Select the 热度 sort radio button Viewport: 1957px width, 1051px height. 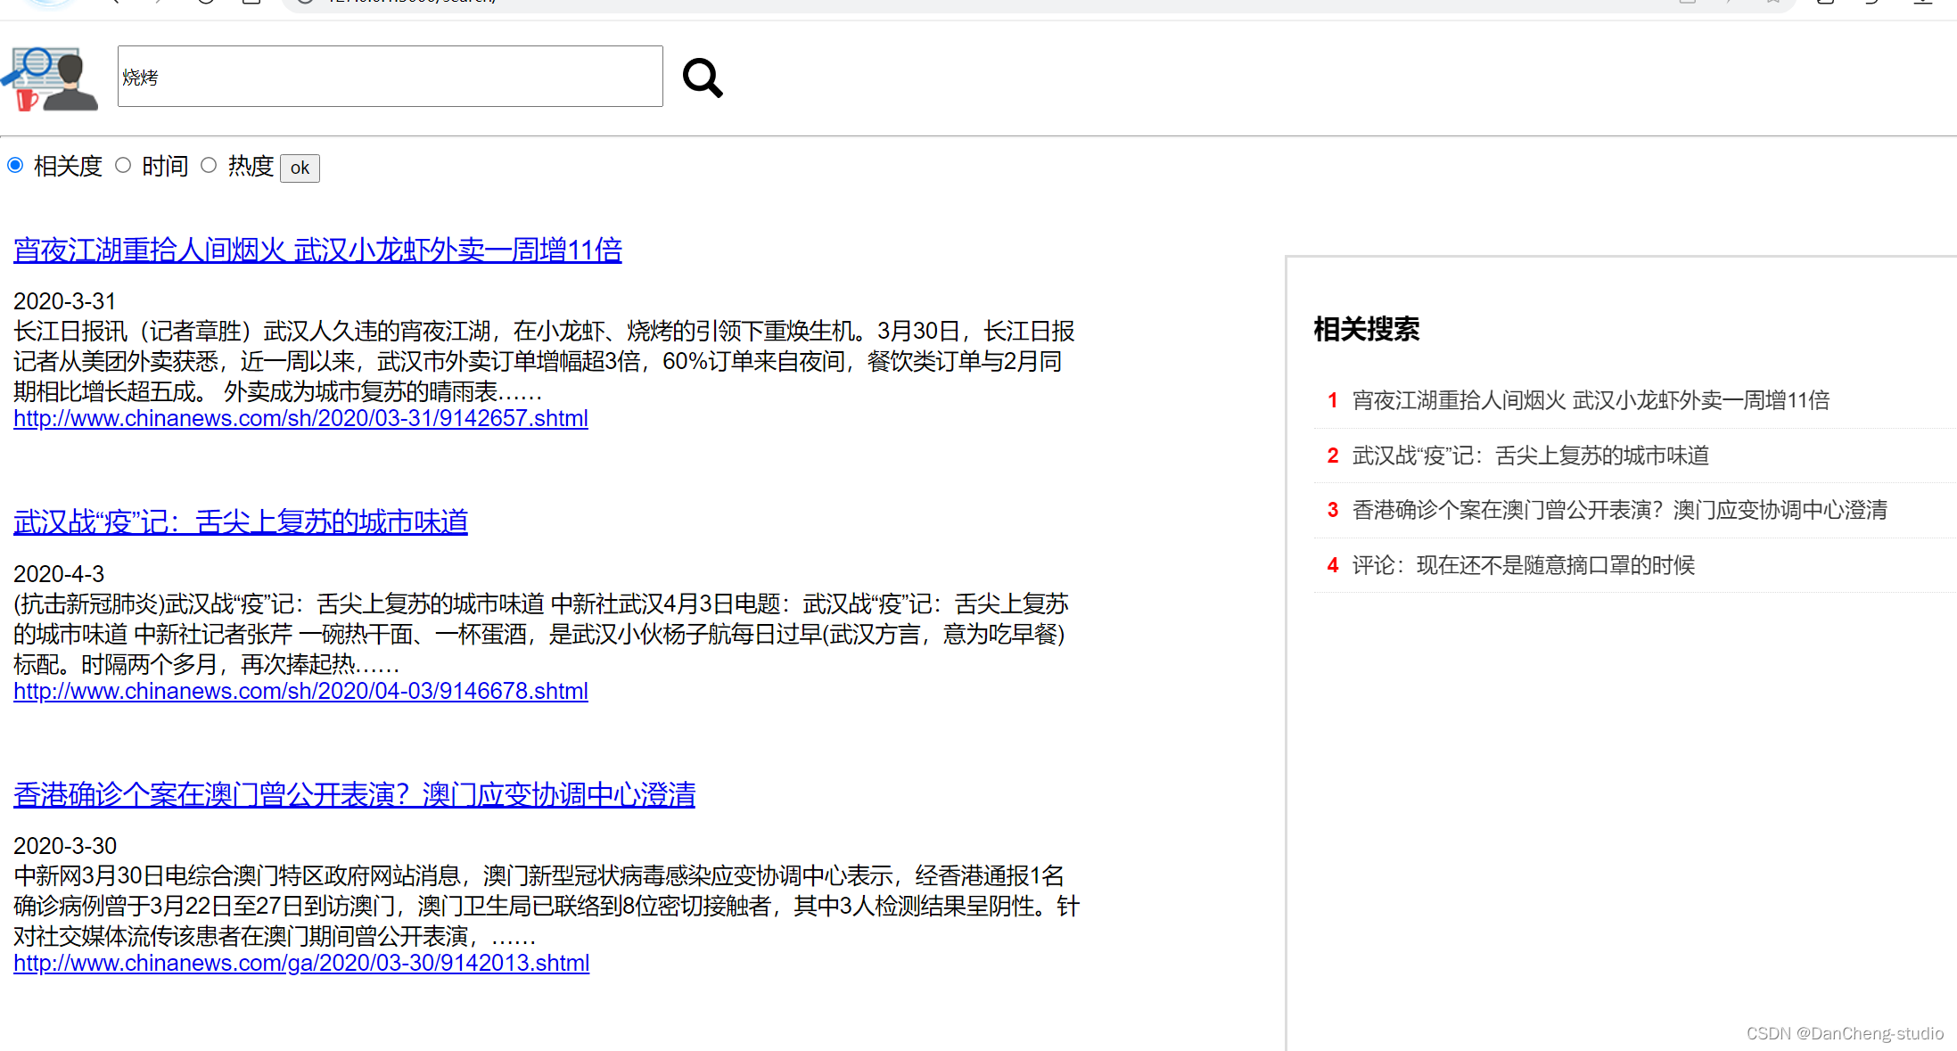click(x=209, y=166)
